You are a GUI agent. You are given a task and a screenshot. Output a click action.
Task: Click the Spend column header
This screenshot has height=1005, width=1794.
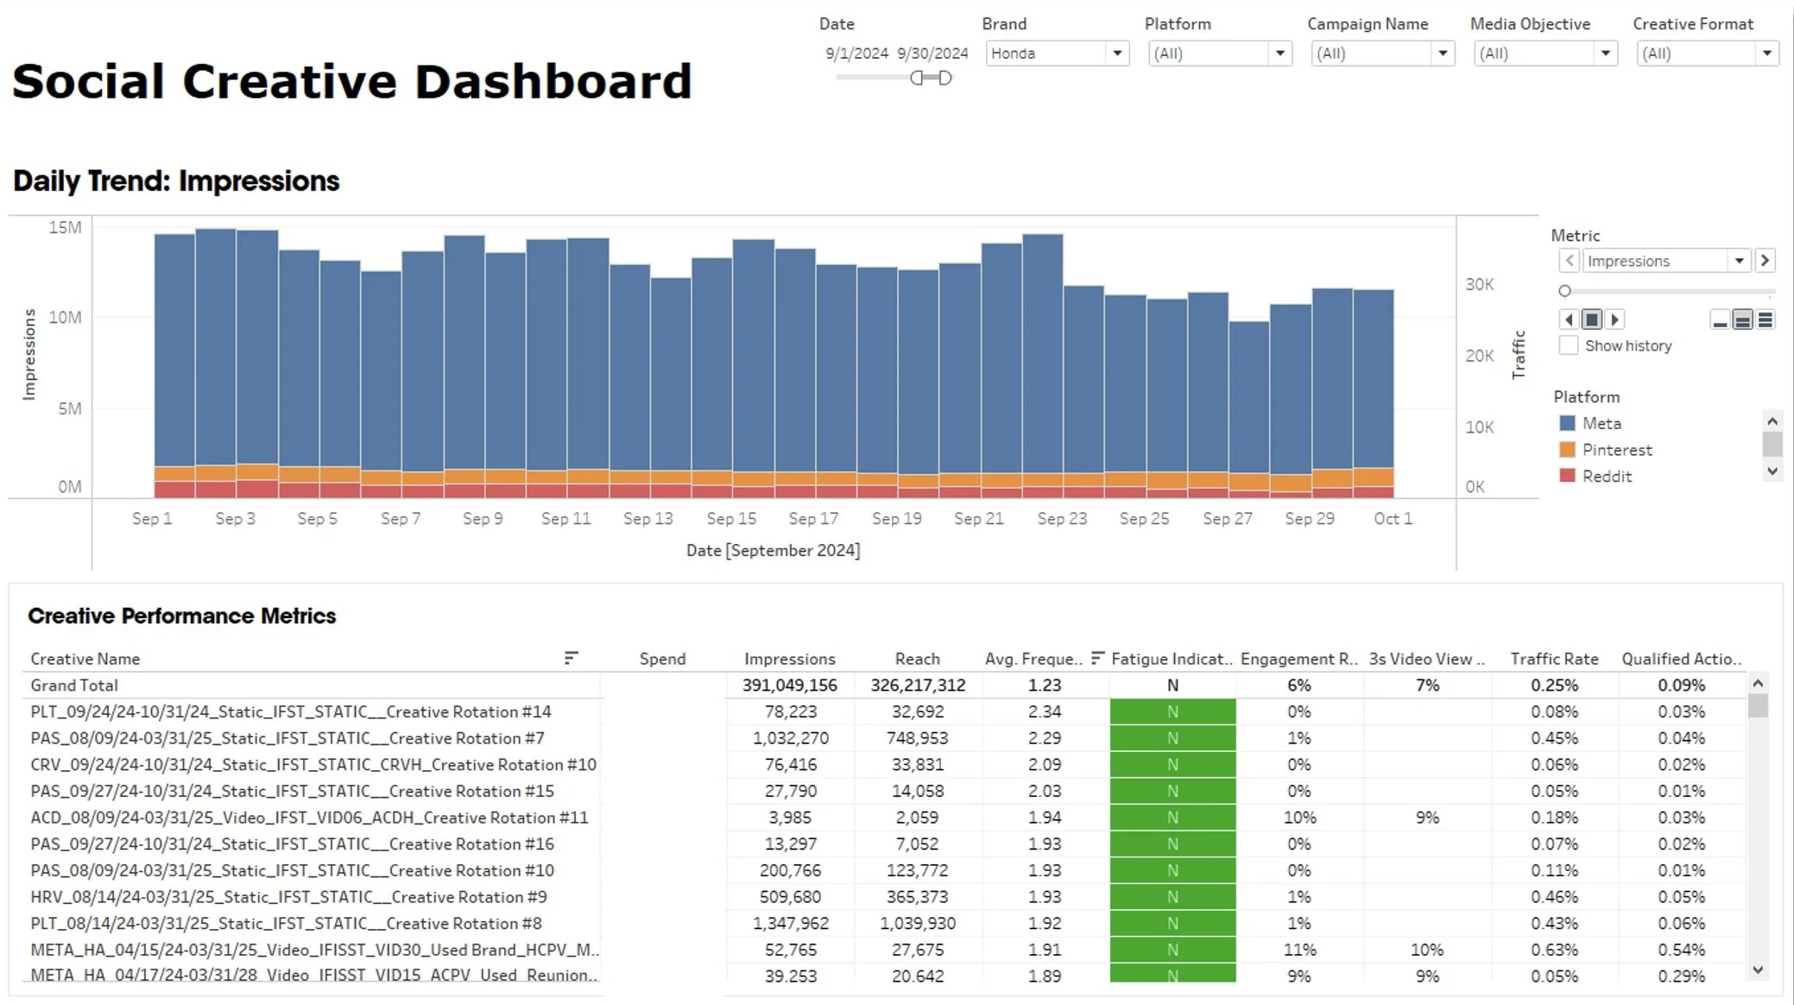(x=662, y=659)
